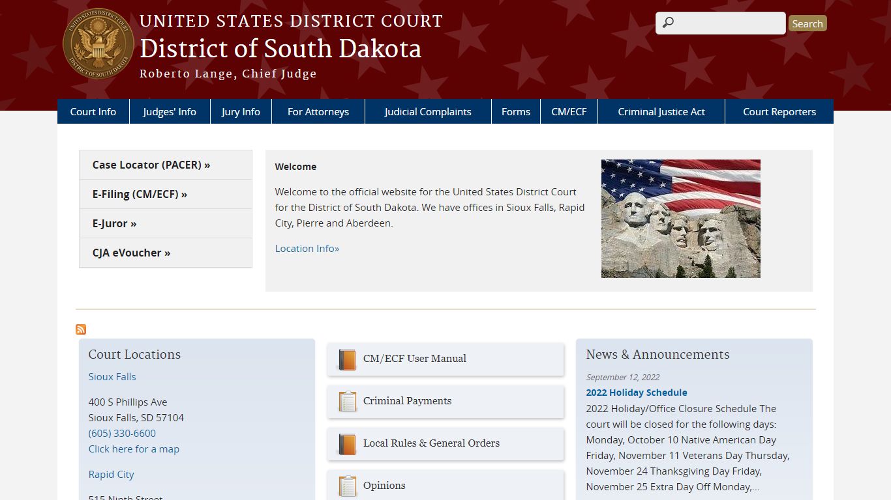Open the For Attorneys menu

318,111
